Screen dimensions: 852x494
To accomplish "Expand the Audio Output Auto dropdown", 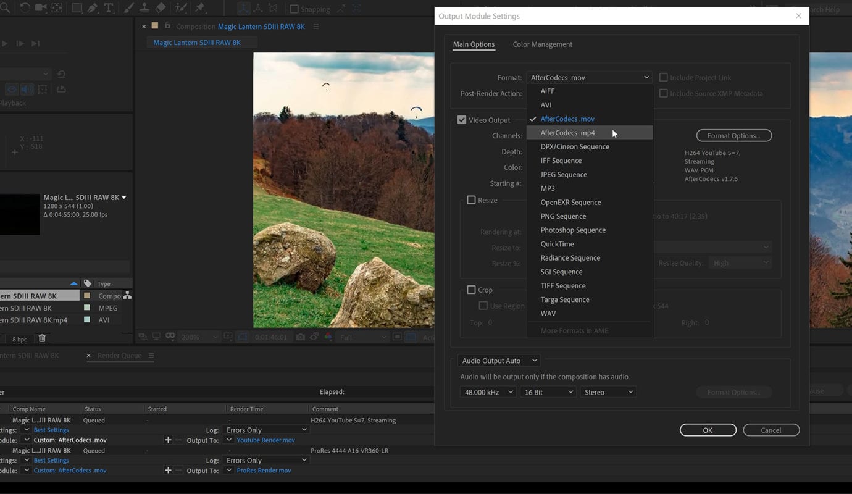I will pyautogui.click(x=500, y=361).
